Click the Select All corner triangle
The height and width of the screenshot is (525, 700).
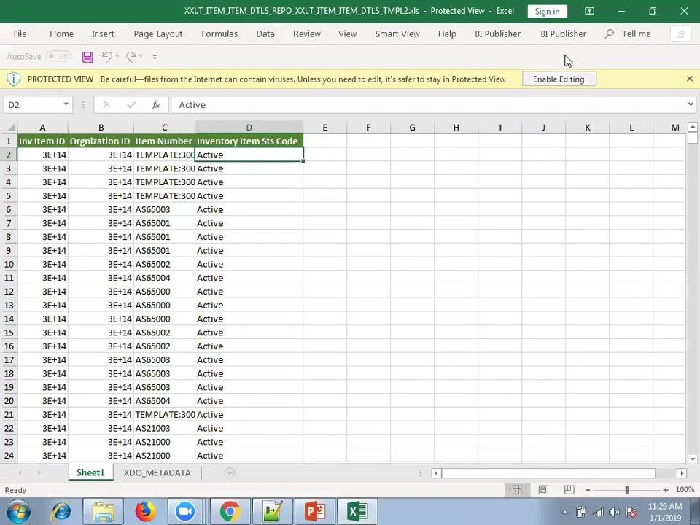pos(9,128)
